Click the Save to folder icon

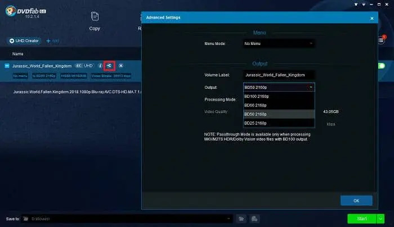click(26, 219)
